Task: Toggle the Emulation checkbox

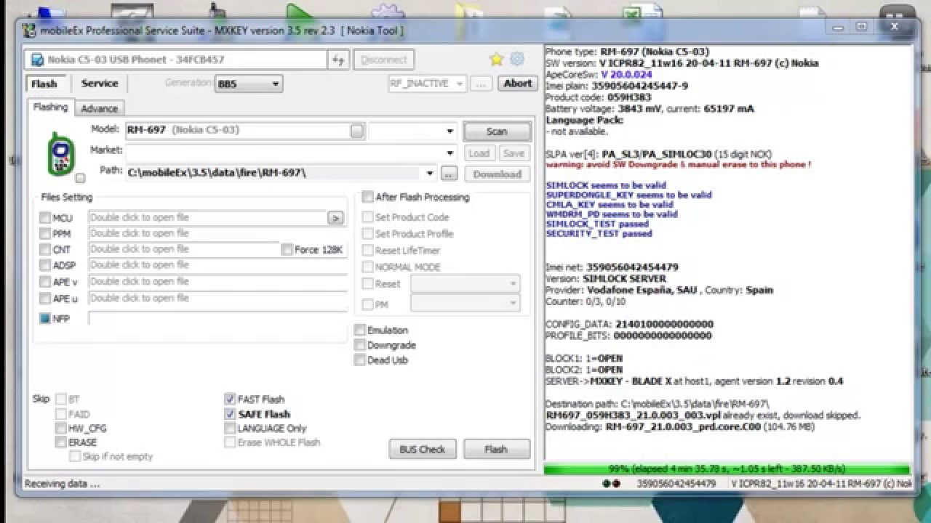Action: [359, 330]
